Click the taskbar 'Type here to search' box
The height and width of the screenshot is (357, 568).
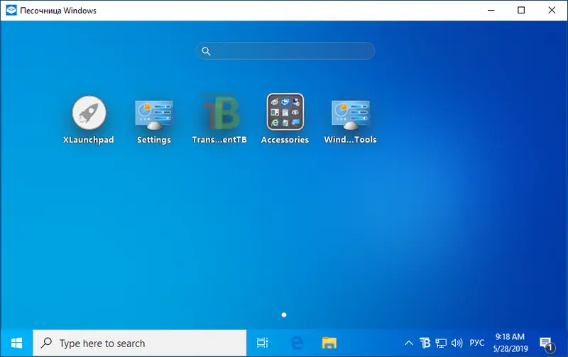click(139, 343)
